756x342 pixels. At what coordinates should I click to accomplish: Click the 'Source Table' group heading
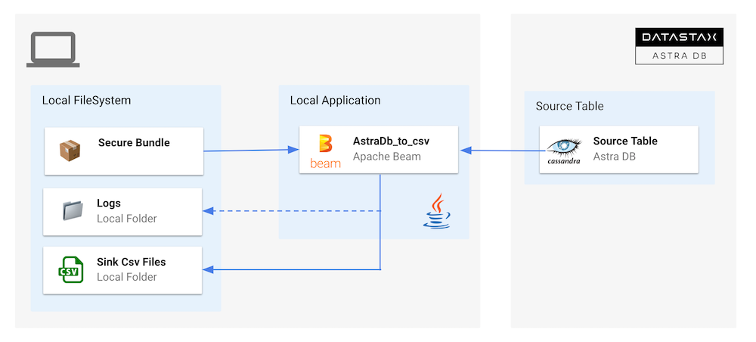point(569,106)
